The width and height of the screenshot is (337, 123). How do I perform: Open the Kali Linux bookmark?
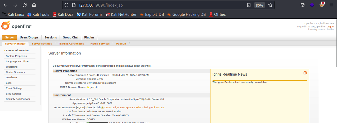(x=13, y=14)
